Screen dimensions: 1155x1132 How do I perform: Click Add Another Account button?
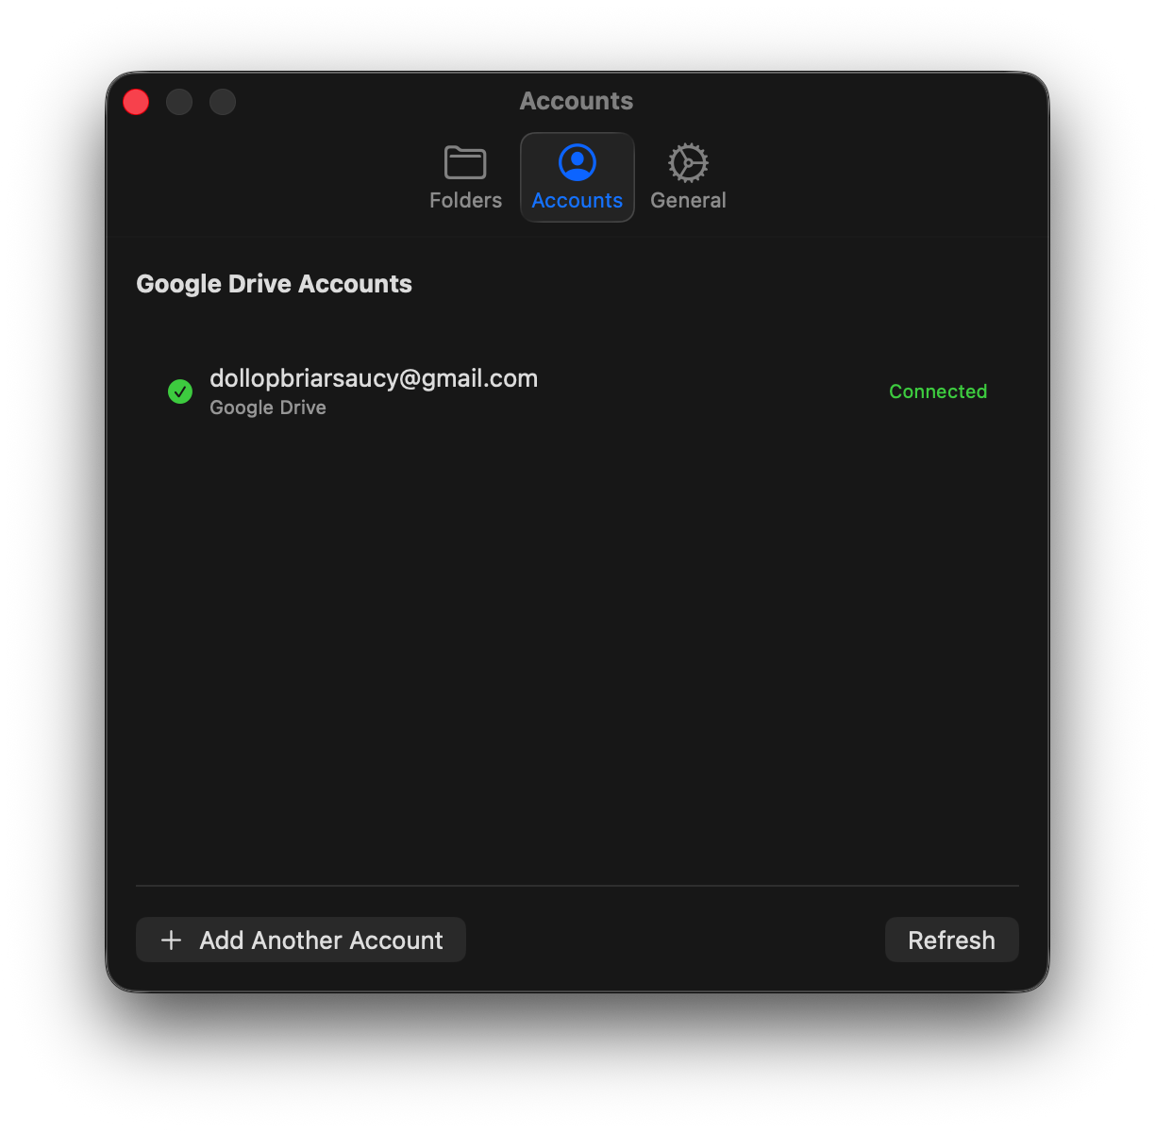coord(301,940)
